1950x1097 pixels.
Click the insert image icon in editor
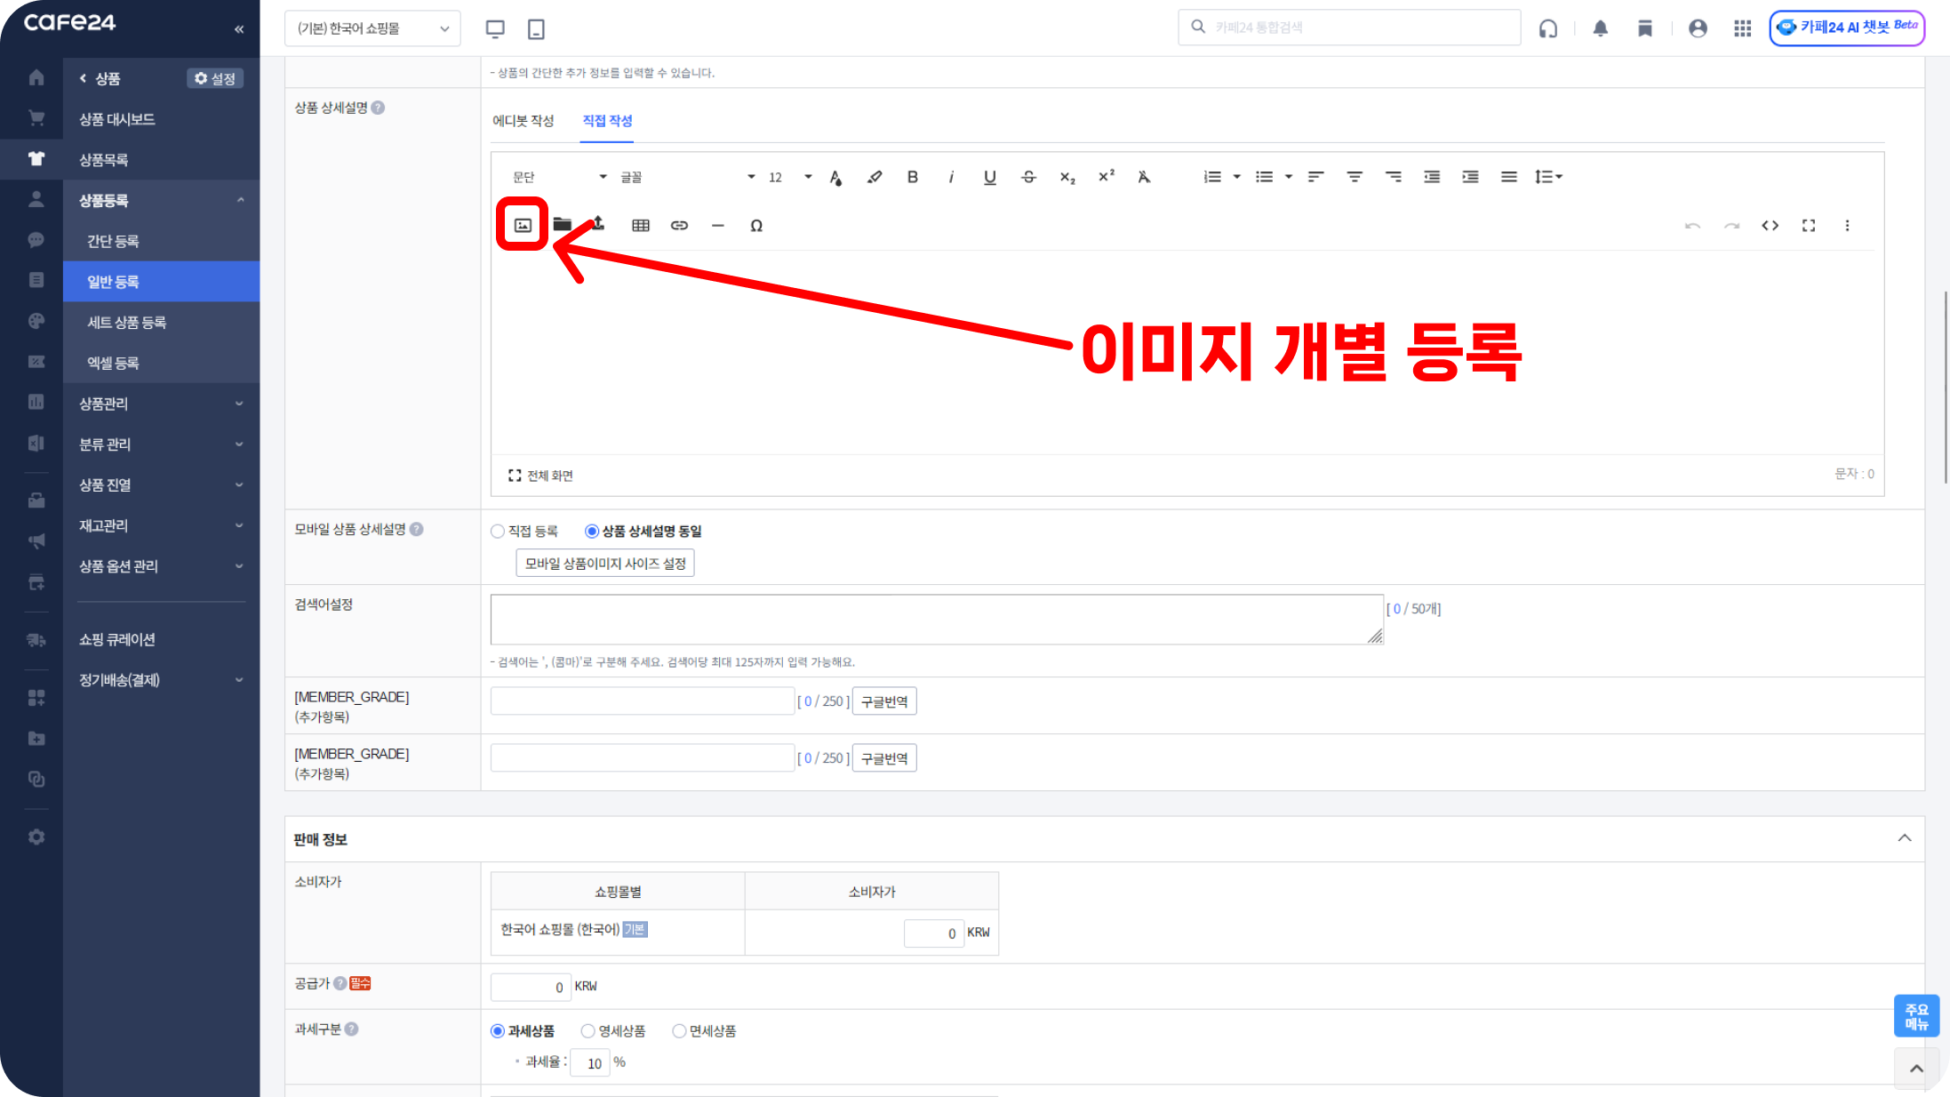(x=523, y=226)
